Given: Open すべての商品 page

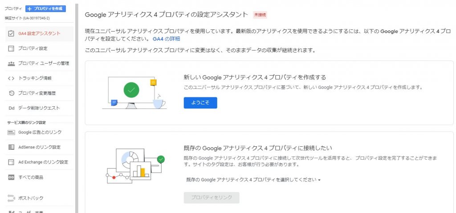Looking at the screenshot, I should point(39,177).
